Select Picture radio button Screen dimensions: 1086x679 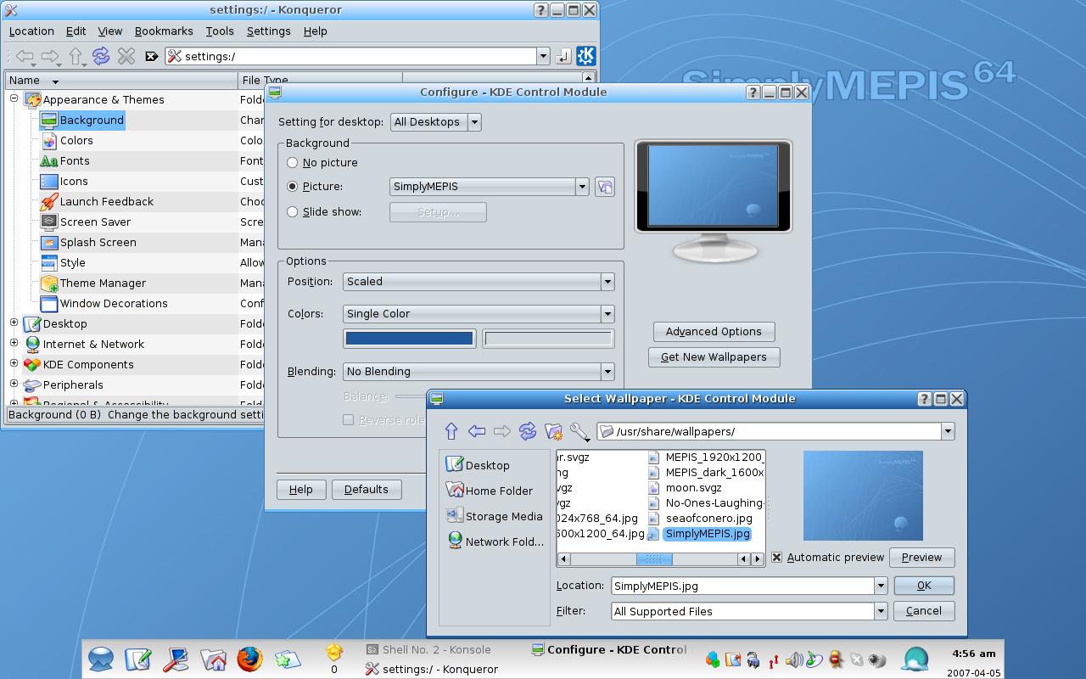(293, 187)
